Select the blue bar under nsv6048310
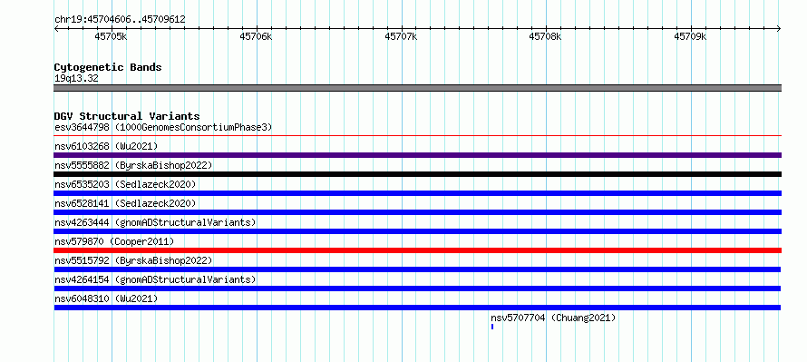This screenshot has height=362, width=807. point(417,308)
